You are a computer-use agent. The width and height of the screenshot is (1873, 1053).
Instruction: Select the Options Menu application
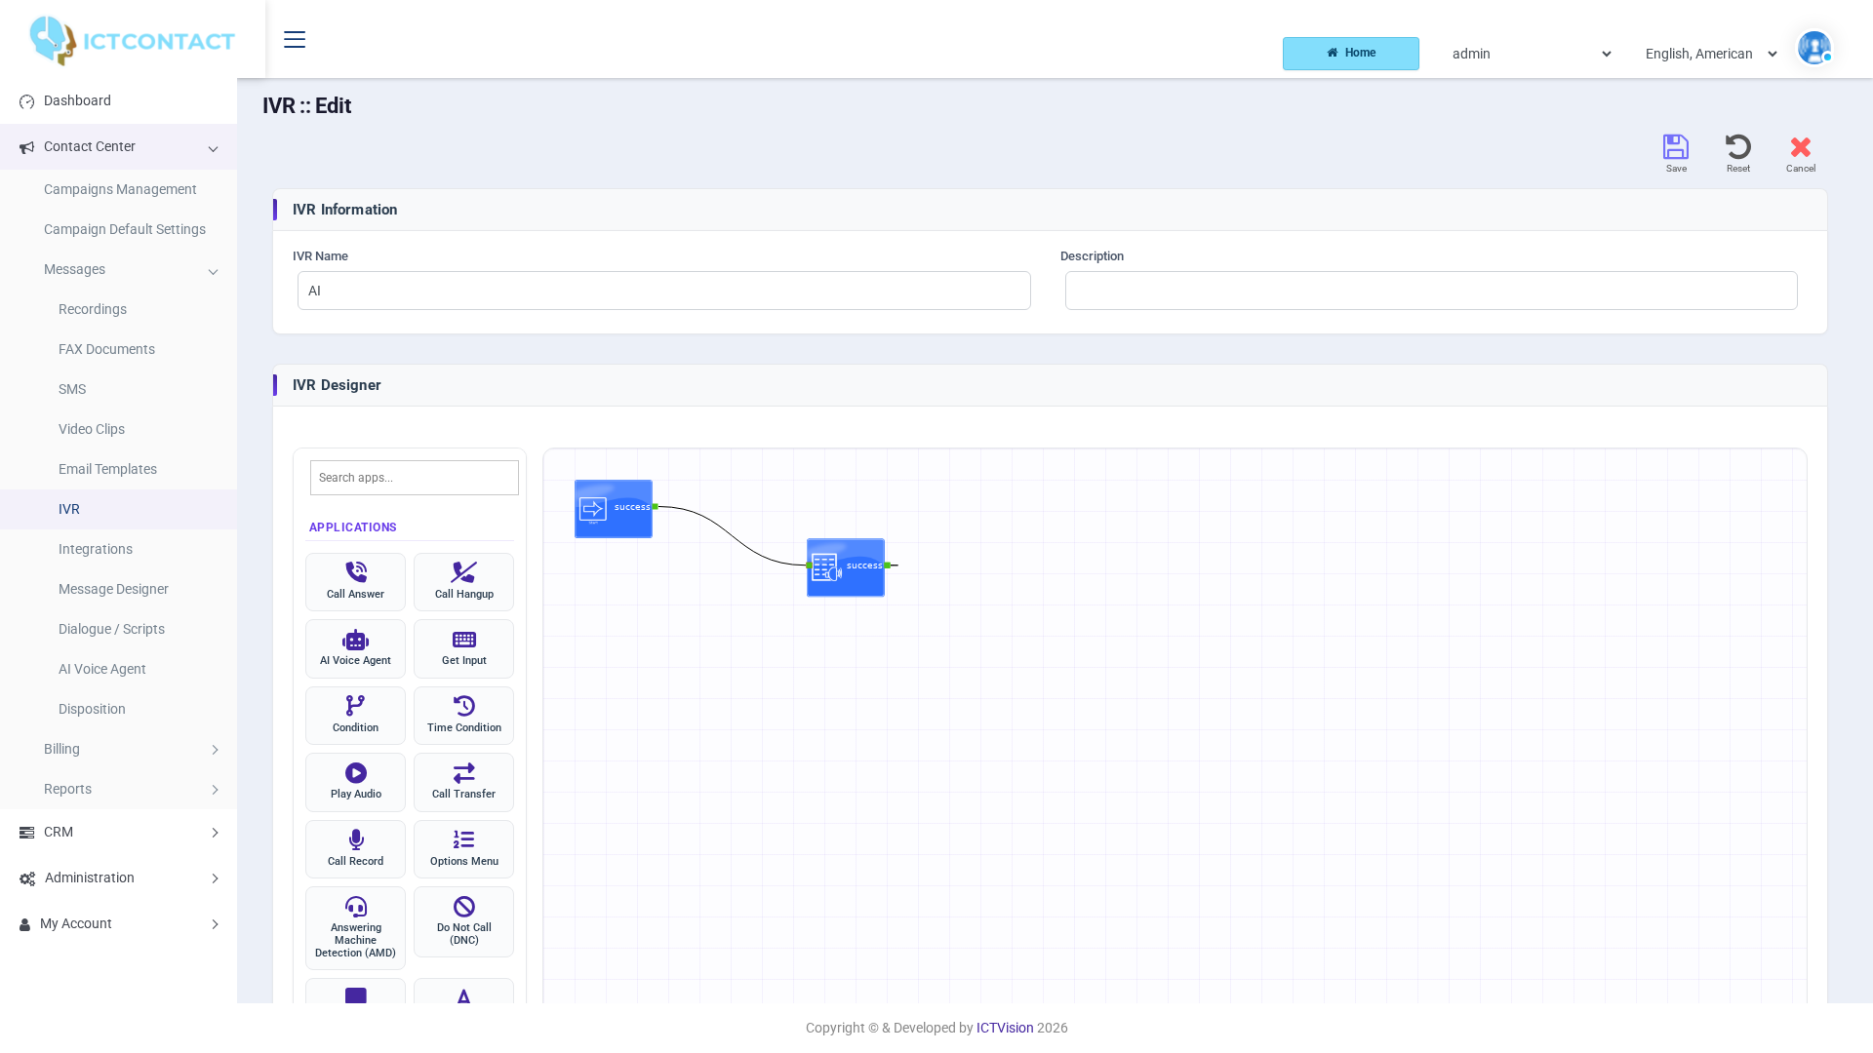463,849
